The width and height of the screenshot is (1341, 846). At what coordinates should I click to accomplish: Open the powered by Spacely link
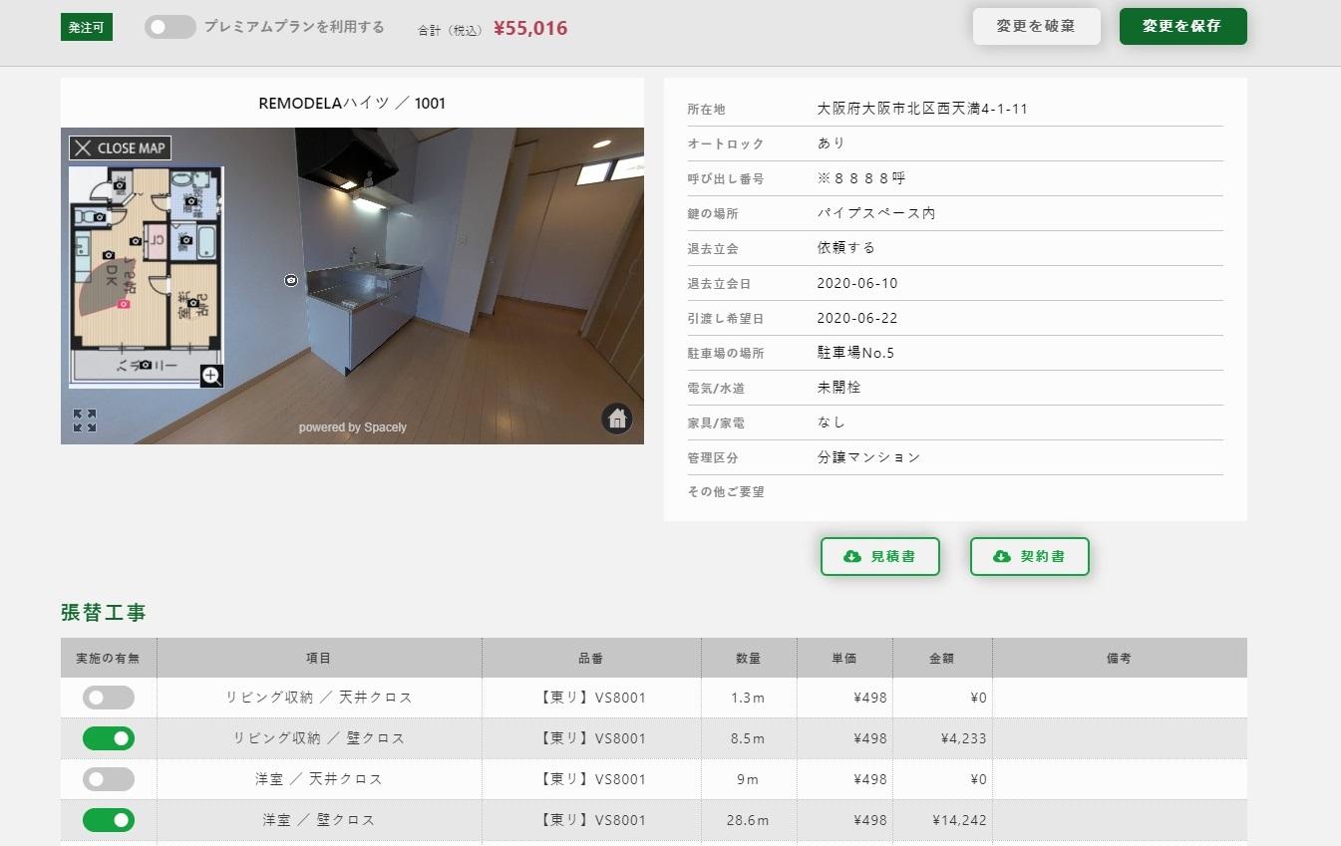[x=353, y=427]
